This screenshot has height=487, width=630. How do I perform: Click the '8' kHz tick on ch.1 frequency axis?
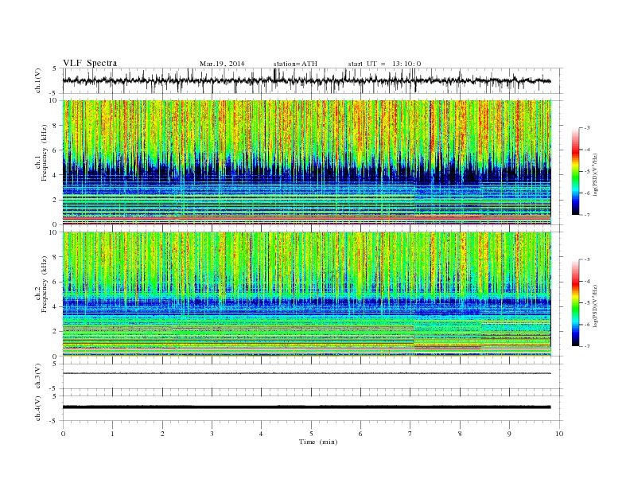tap(55, 126)
